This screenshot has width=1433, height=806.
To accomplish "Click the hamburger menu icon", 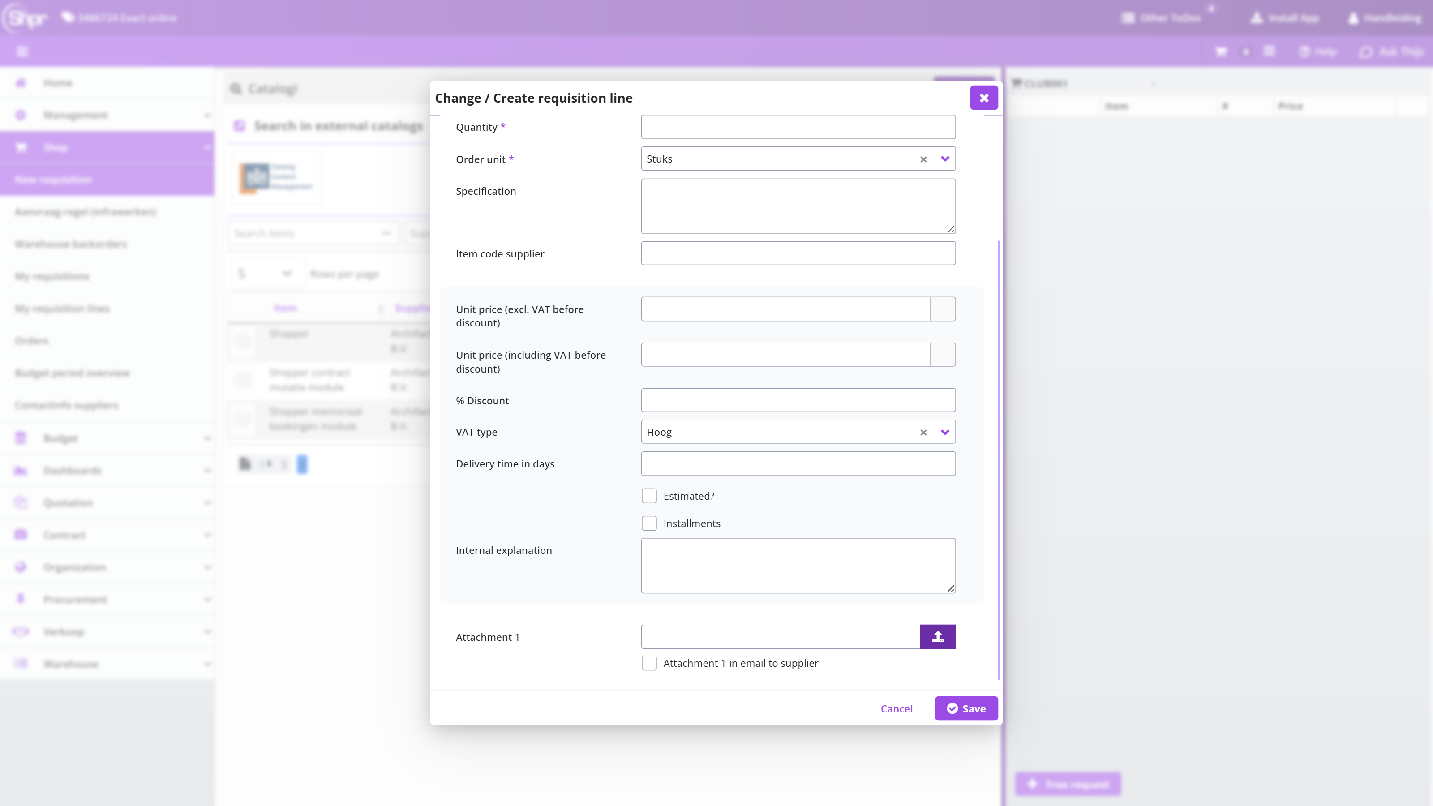I will pyautogui.click(x=22, y=52).
